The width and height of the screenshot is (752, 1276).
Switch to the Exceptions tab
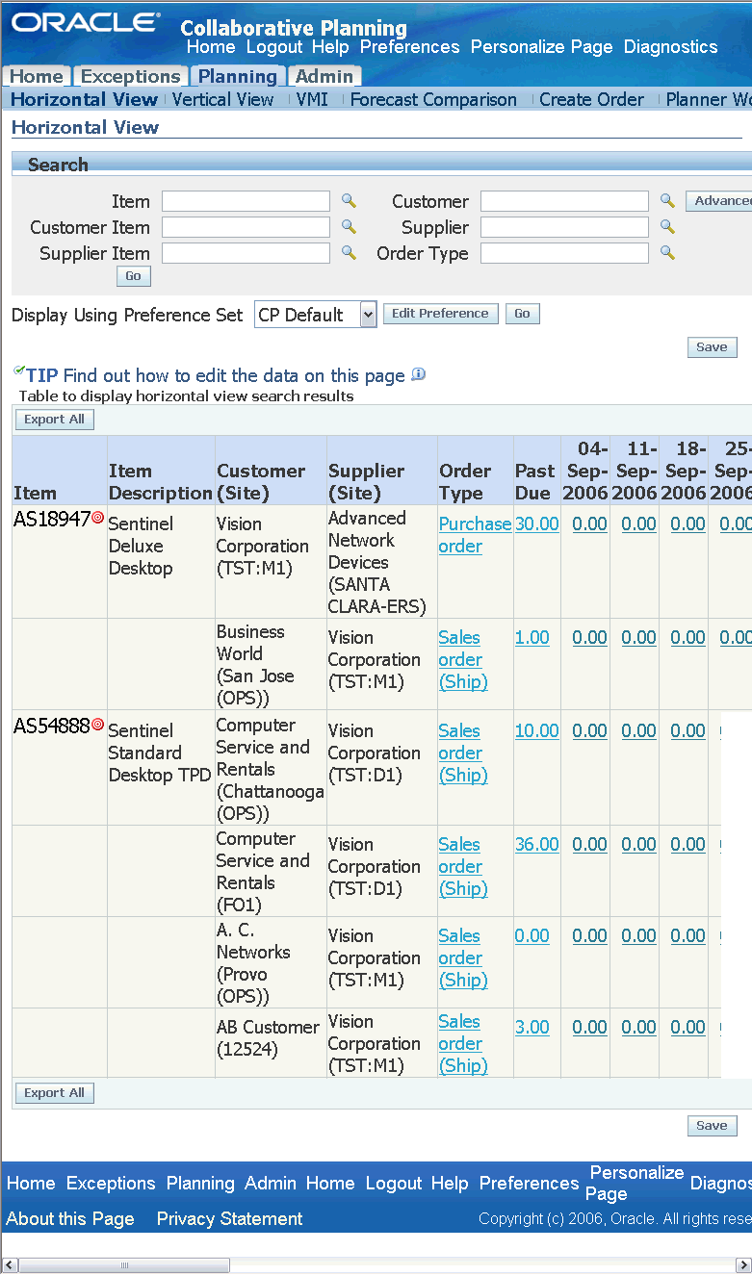coord(130,76)
